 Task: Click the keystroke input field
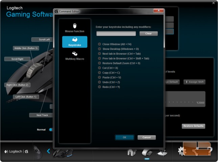(x=116, y=34)
